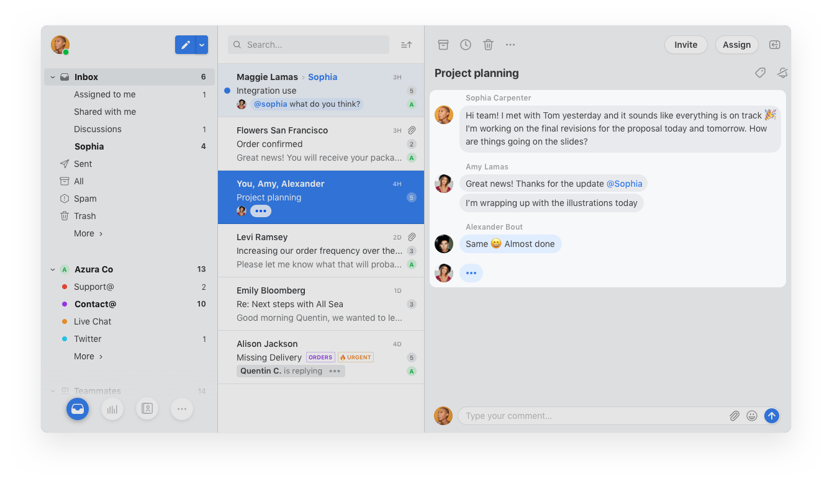Move the conversation to trash
The width and height of the screenshot is (832, 489).
488,44
